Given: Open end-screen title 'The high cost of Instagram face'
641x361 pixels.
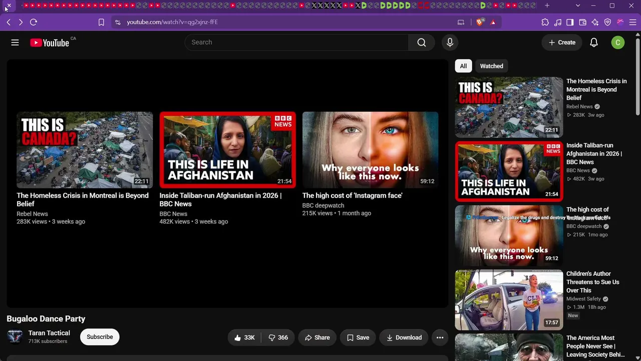Looking at the screenshot, I should pos(352,196).
